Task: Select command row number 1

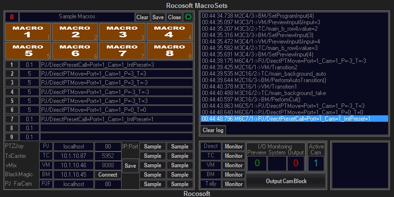Action: pos(12,65)
